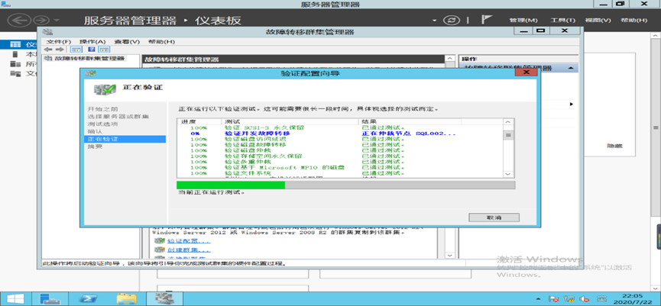Select the file services icon in Server Manager sidebar

(x=15, y=74)
